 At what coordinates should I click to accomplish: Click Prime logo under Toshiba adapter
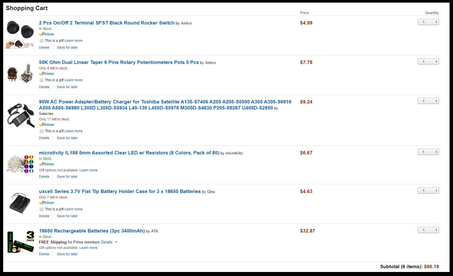(x=46, y=124)
